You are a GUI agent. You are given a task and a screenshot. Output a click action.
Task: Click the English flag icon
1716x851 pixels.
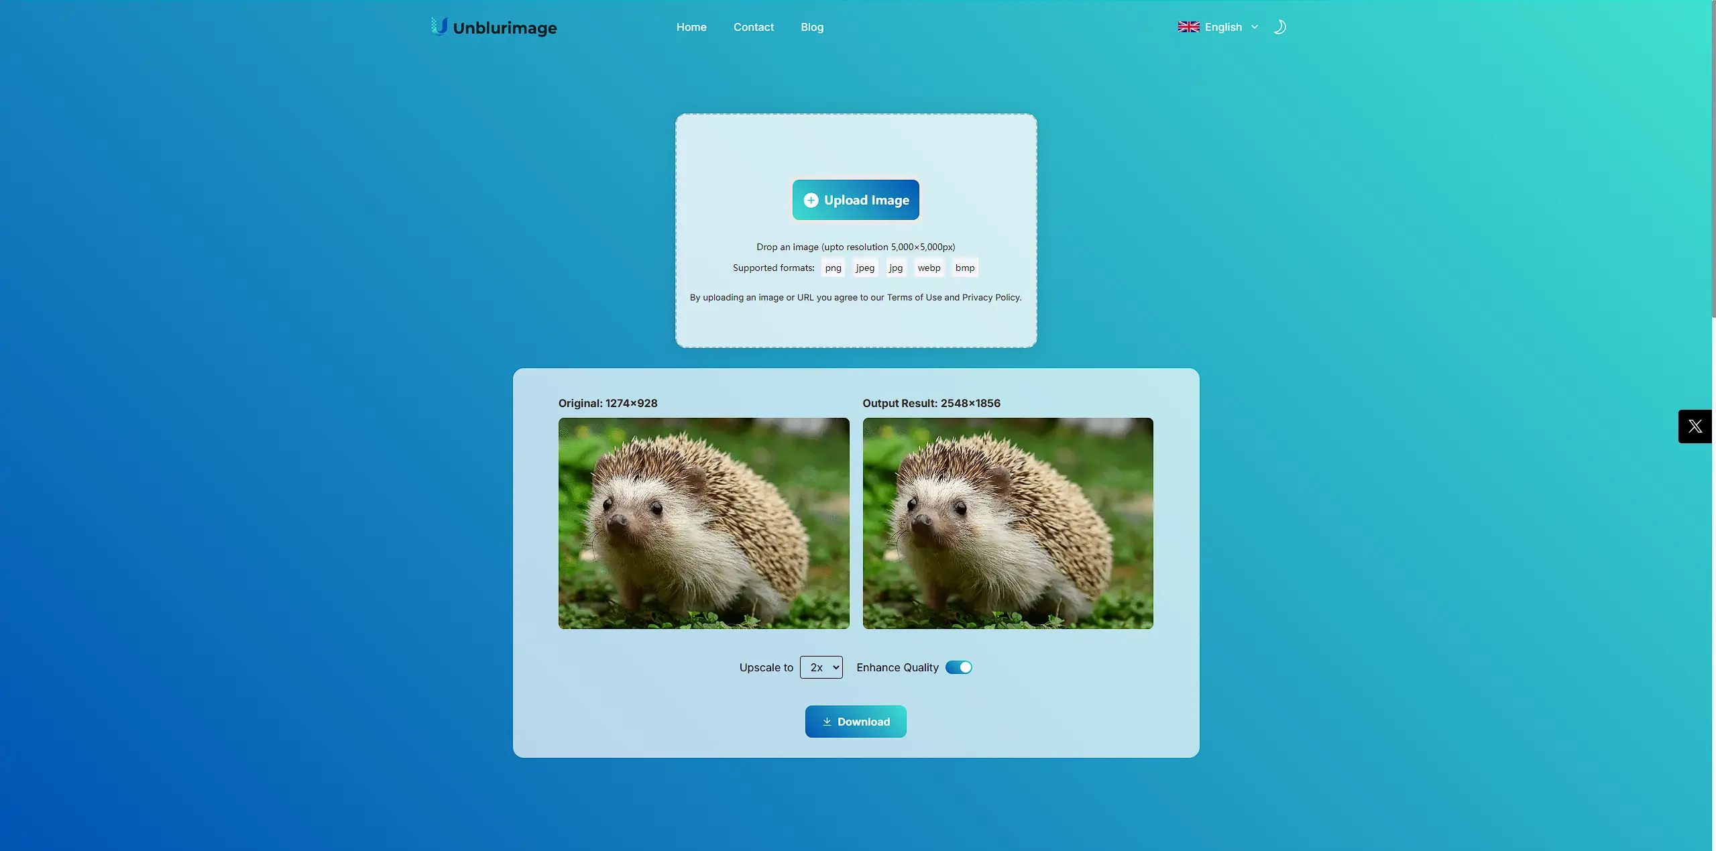point(1188,27)
